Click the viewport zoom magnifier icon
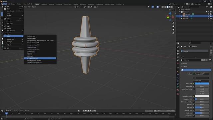 (173, 23)
